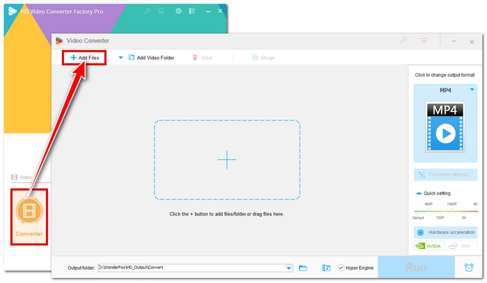Click the Clear trash button
Screen dimensions: 487x283
[x=202, y=58]
